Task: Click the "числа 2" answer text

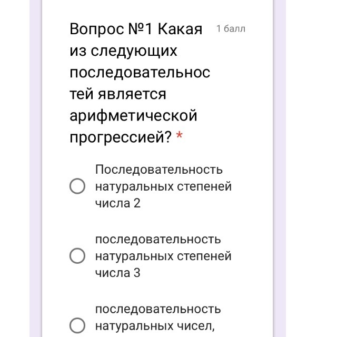Action: (x=117, y=203)
